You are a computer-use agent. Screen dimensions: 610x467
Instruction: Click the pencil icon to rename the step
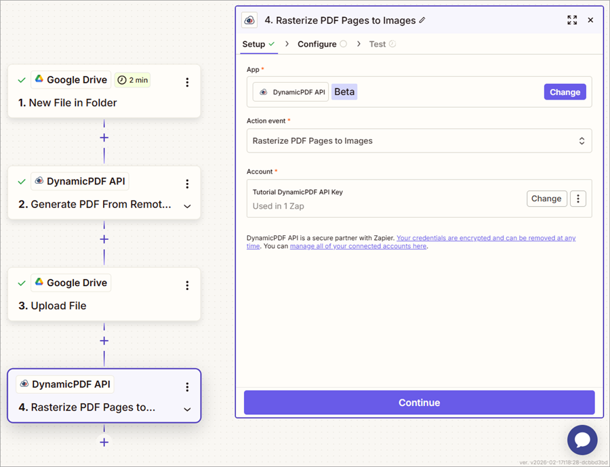coord(422,20)
